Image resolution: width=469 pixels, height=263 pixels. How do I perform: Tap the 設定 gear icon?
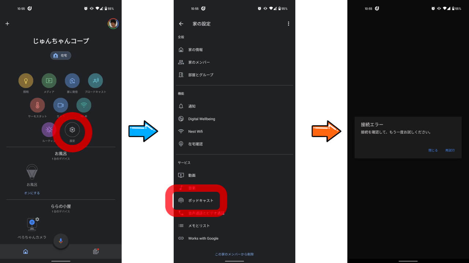pos(72,130)
